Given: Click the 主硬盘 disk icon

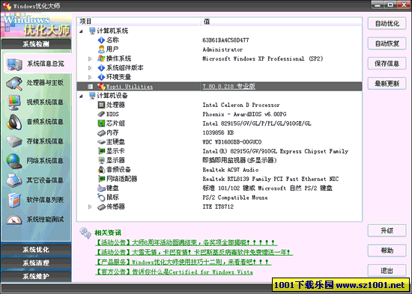Looking at the screenshot, I should click(x=101, y=142).
